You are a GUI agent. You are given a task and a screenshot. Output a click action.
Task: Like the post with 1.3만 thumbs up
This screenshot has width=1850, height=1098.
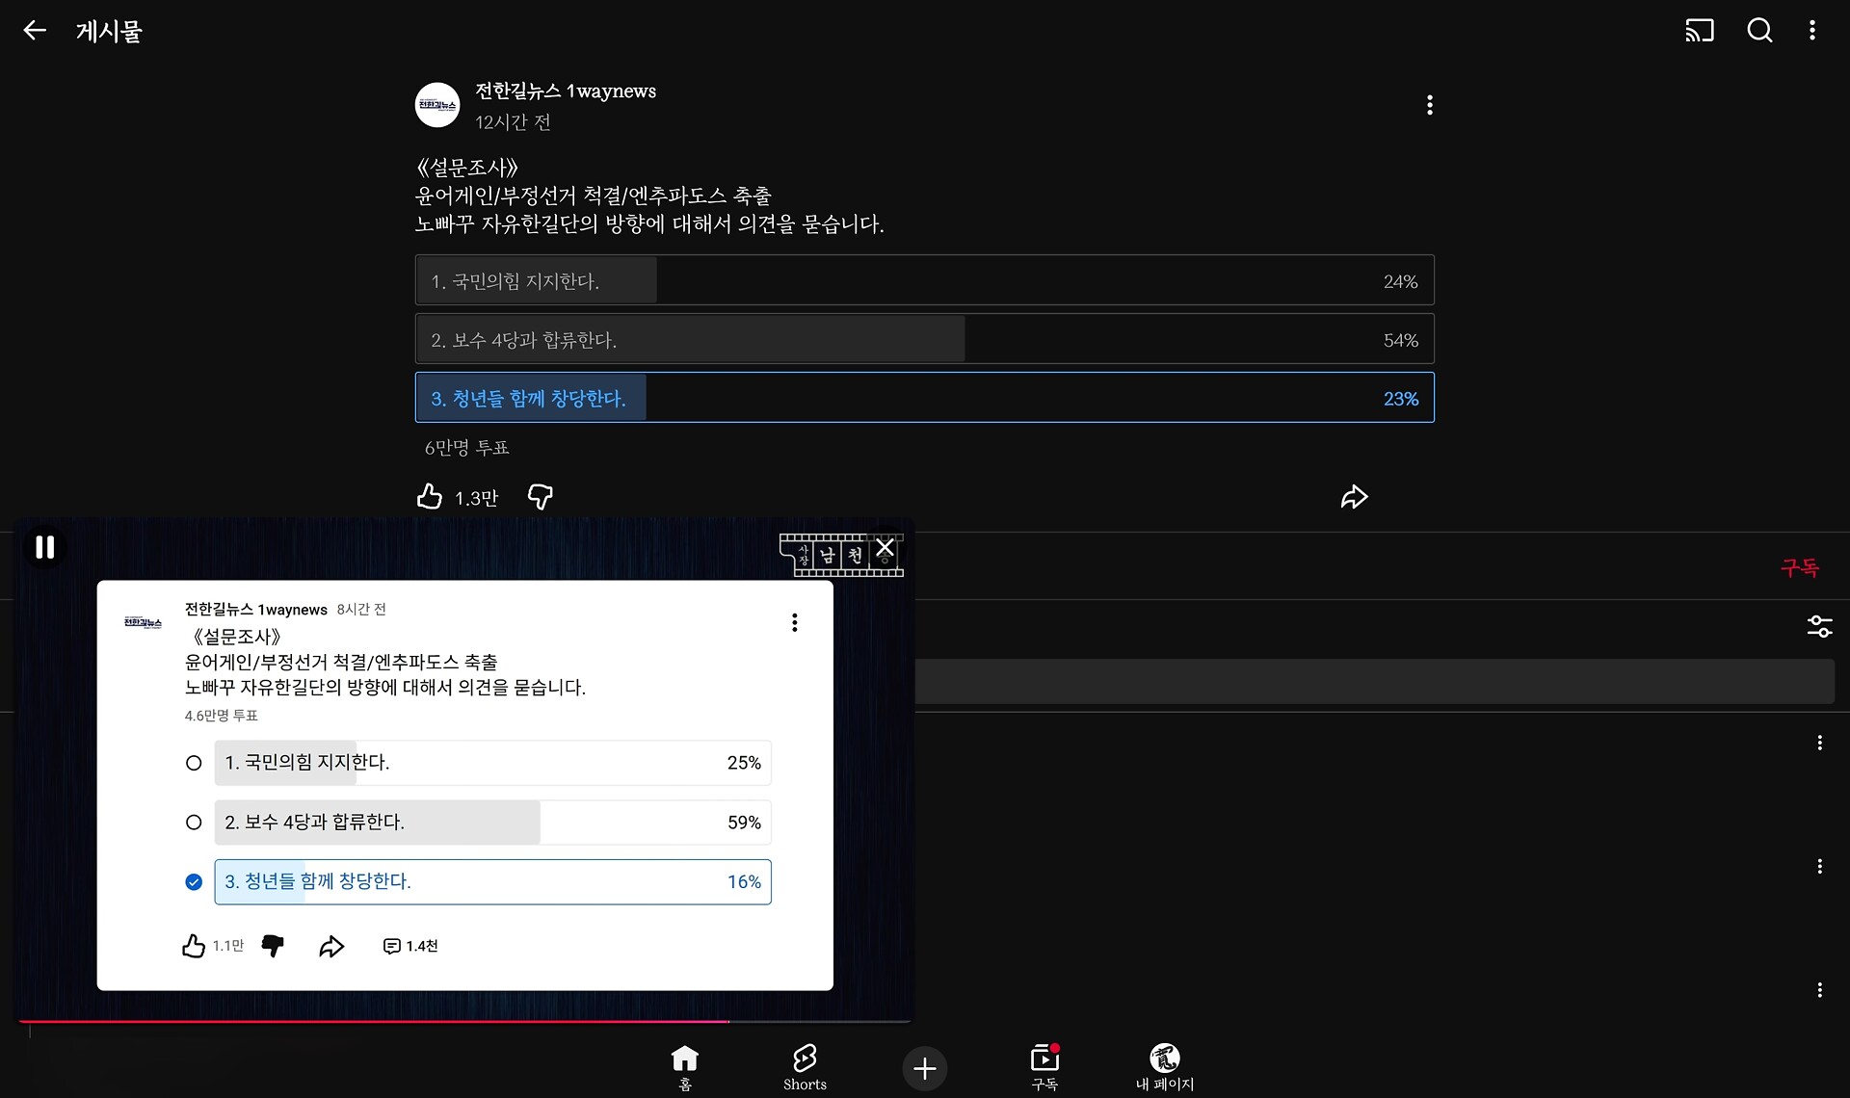tap(430, 497)
